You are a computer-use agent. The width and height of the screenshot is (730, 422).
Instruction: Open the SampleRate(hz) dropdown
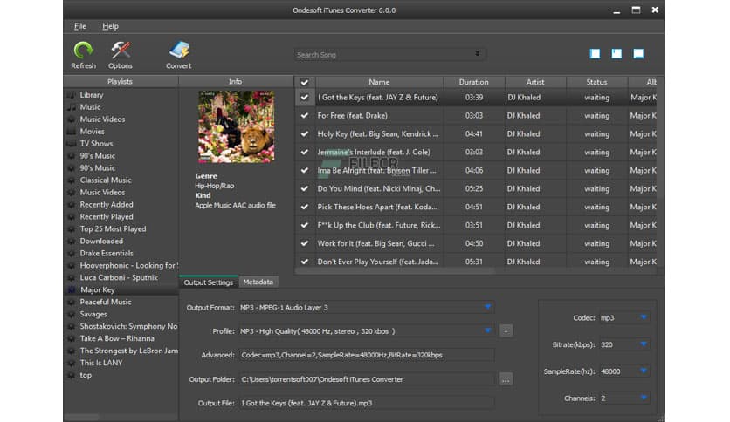click(644, 371)
